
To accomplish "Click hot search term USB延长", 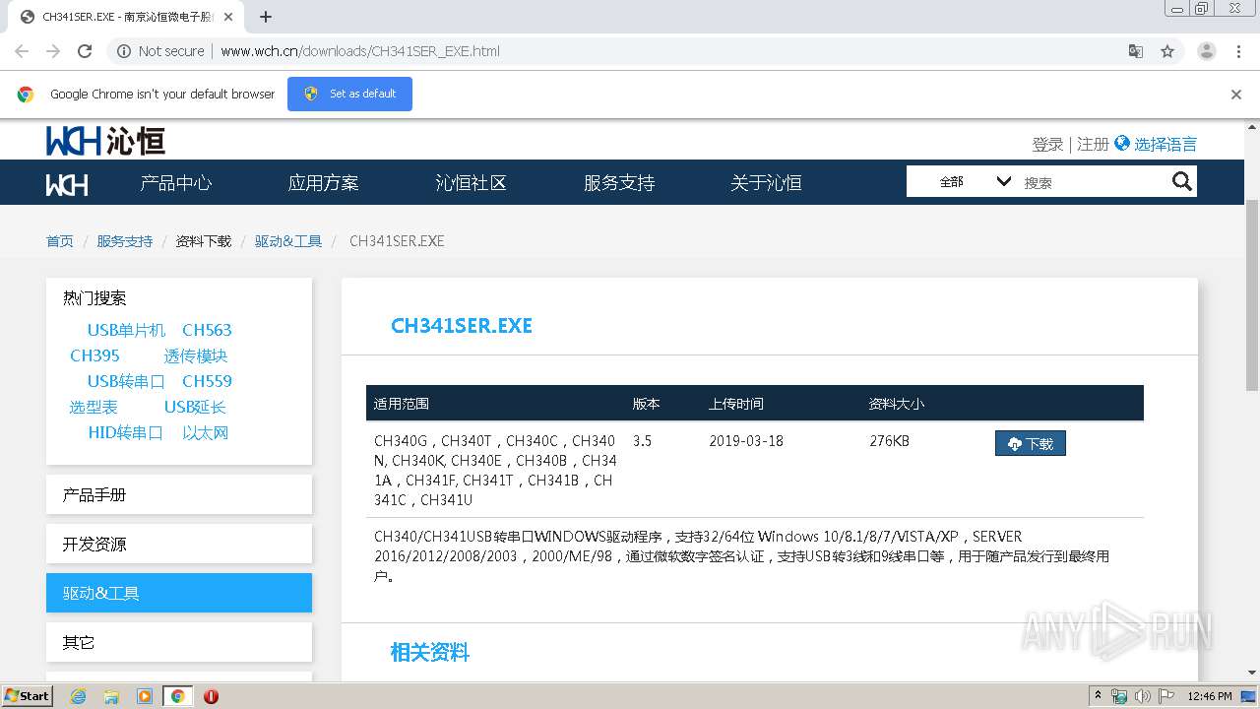I will tap(195, 407).
